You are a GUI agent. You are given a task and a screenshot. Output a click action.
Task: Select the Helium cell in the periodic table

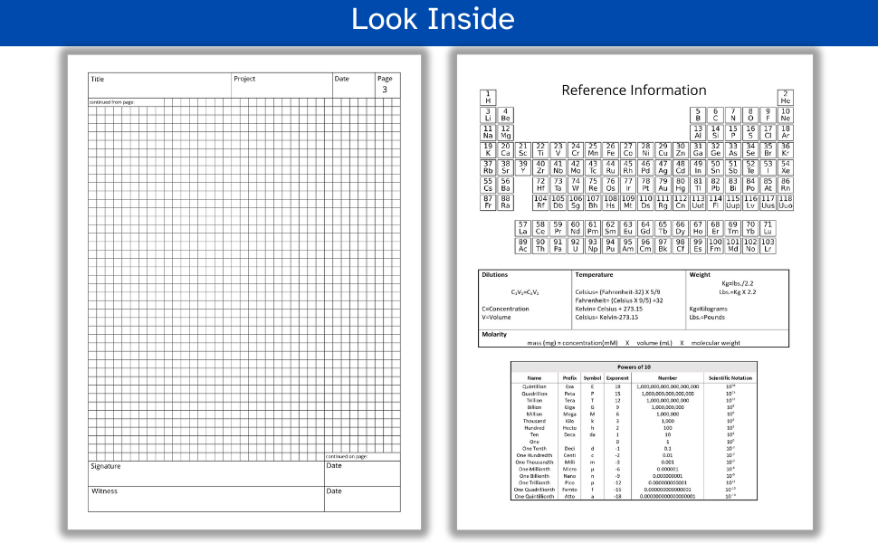787,96
